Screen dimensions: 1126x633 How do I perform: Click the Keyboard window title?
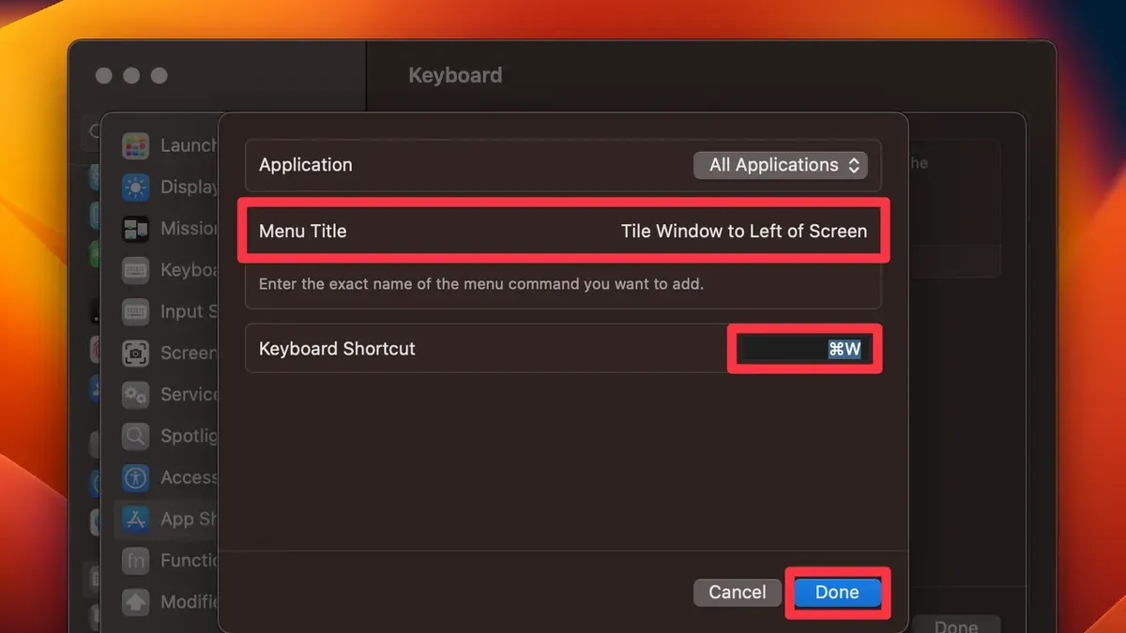pos(455,75)
